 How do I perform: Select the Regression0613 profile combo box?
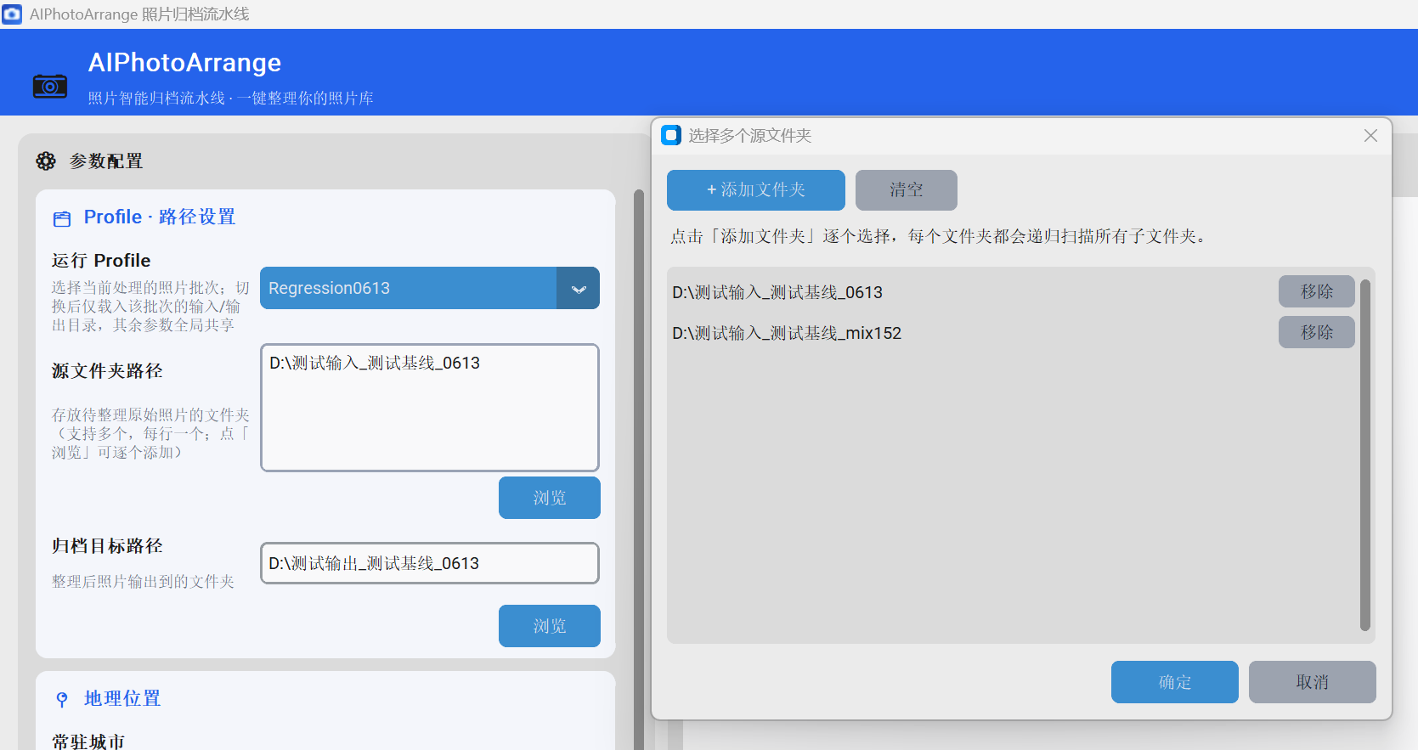pyautogui.click(x=430, y=288)
